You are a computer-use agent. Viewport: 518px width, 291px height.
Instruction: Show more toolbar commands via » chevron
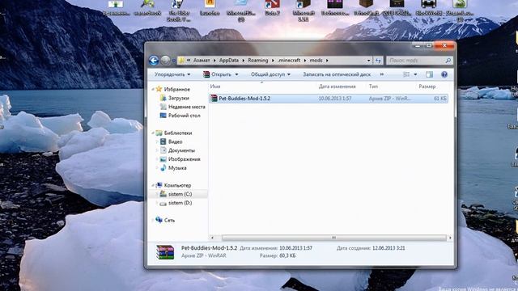click(x=381, y=74)
